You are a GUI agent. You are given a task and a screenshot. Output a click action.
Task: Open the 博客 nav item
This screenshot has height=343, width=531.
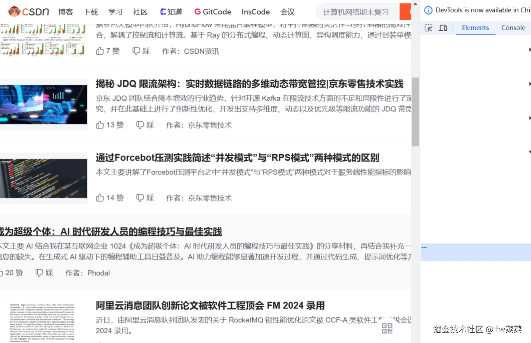coord(65,12)
